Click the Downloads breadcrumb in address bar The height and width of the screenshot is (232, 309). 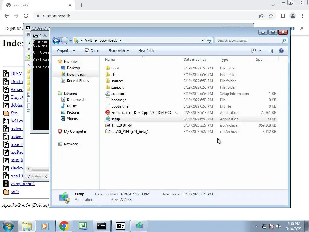108,40
